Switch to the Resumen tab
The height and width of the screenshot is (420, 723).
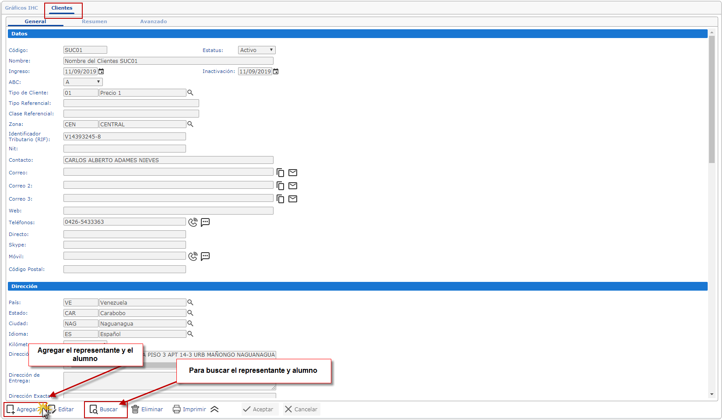click(94, 21)
